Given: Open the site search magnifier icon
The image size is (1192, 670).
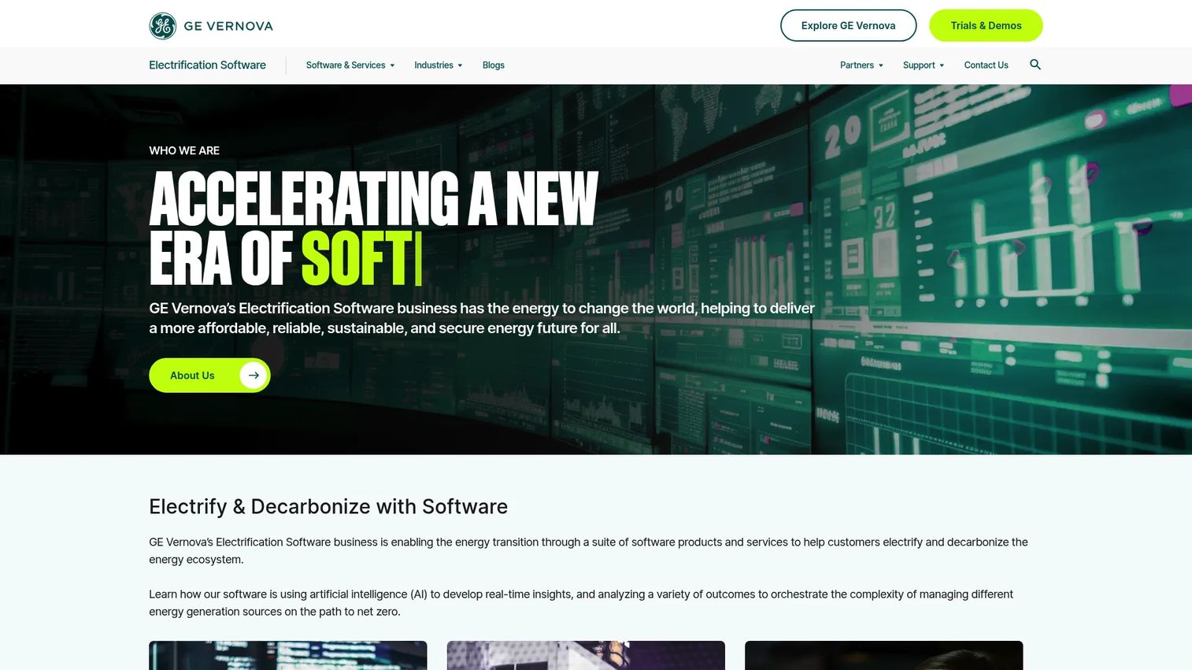Looking at the screenshot, I should pos(1035,65).
